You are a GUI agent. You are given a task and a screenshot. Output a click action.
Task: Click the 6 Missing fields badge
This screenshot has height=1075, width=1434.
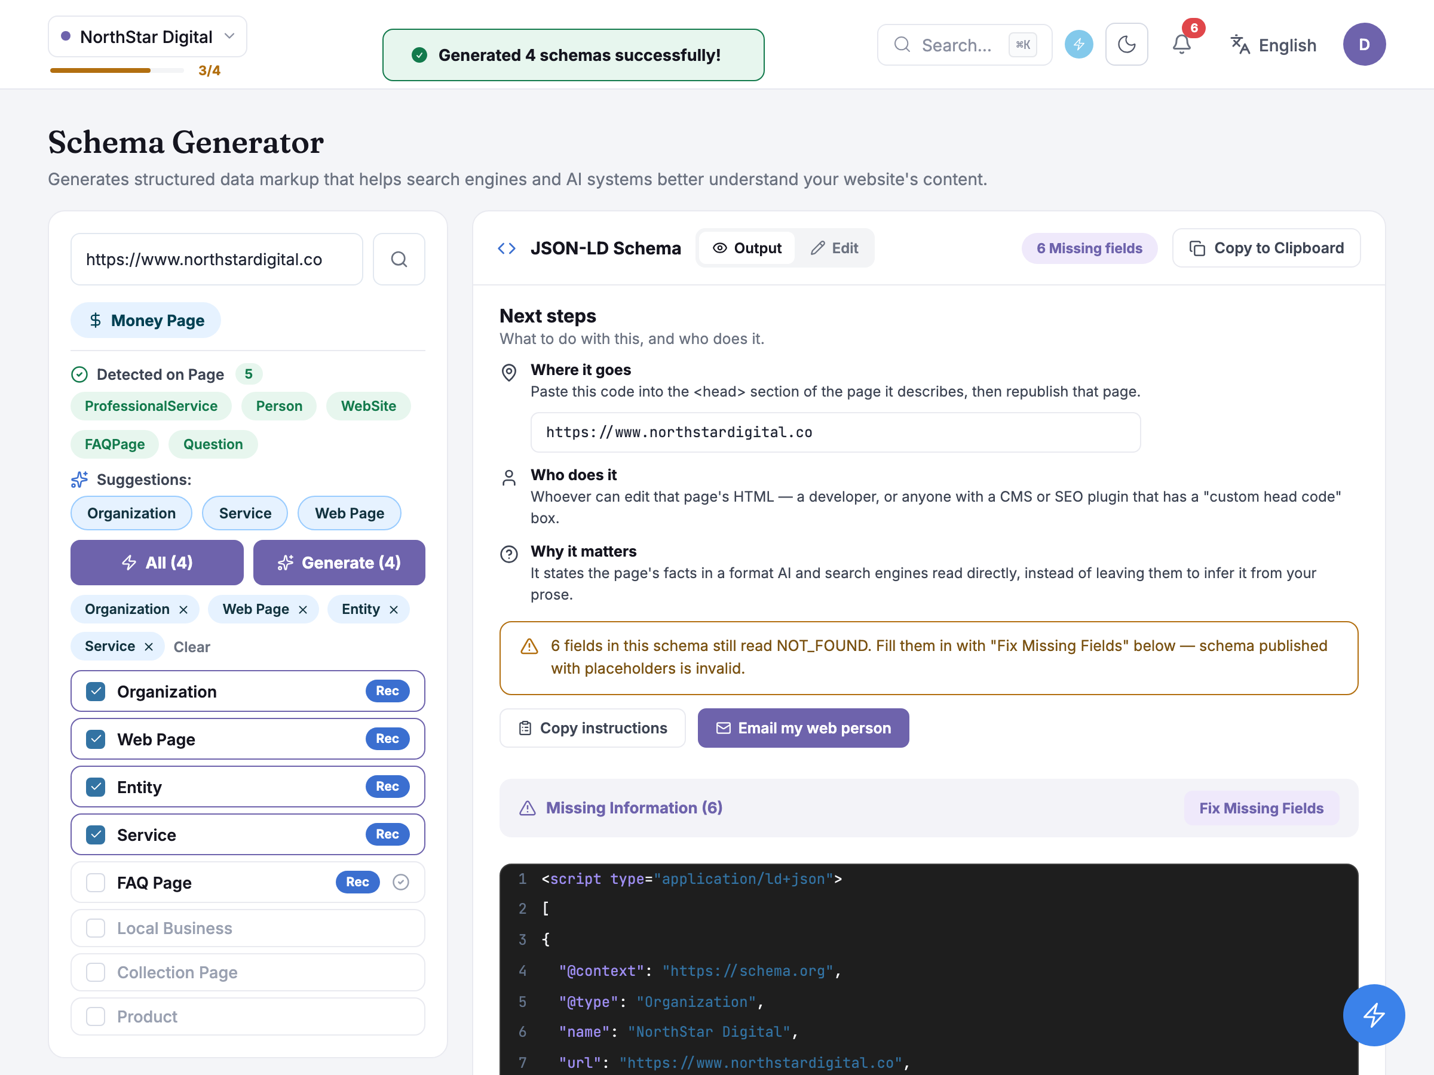tap(1089, 248)
